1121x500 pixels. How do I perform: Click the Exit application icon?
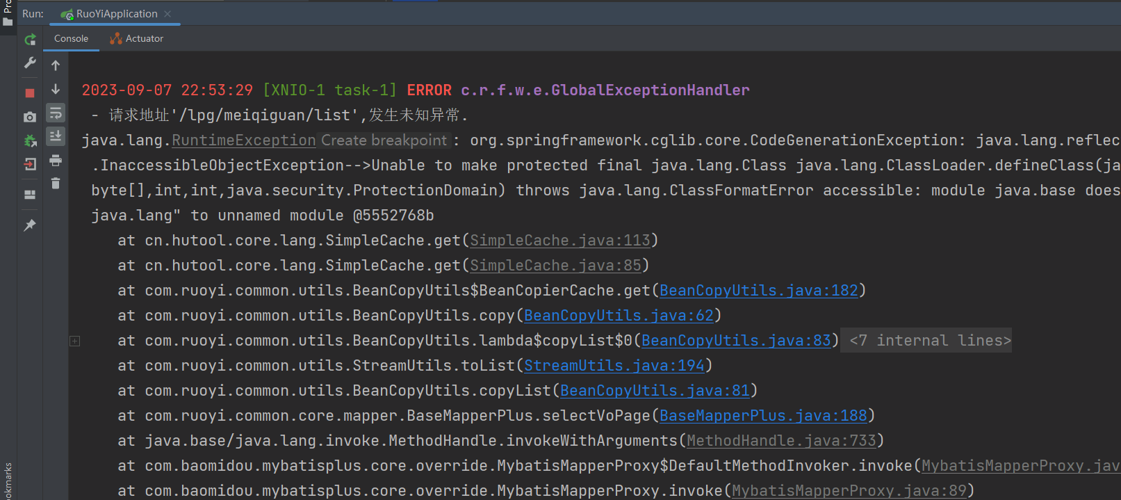point(30,165)
